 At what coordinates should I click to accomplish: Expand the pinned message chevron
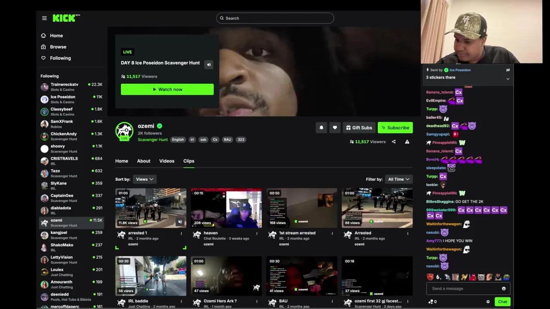tap(508, 79)
